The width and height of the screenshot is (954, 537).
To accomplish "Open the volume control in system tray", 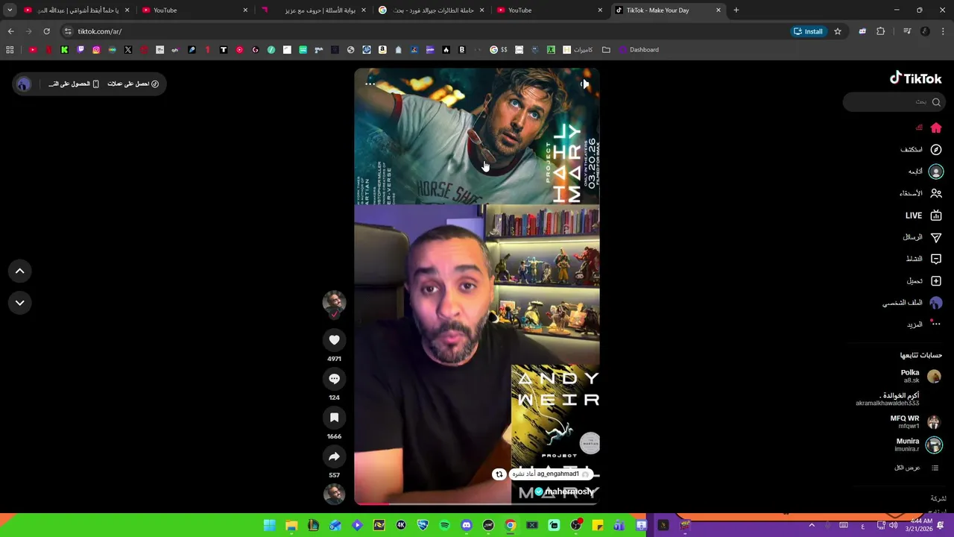I will point(893,525).
